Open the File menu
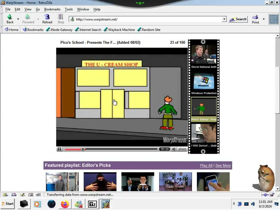 click(x=8, y=9)
